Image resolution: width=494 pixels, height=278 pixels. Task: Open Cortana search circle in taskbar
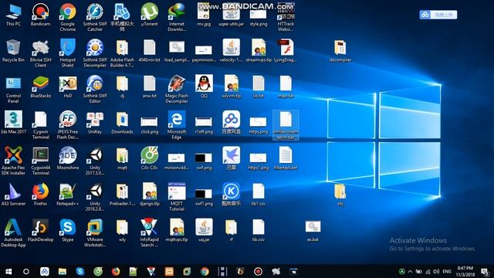point(26,271)
